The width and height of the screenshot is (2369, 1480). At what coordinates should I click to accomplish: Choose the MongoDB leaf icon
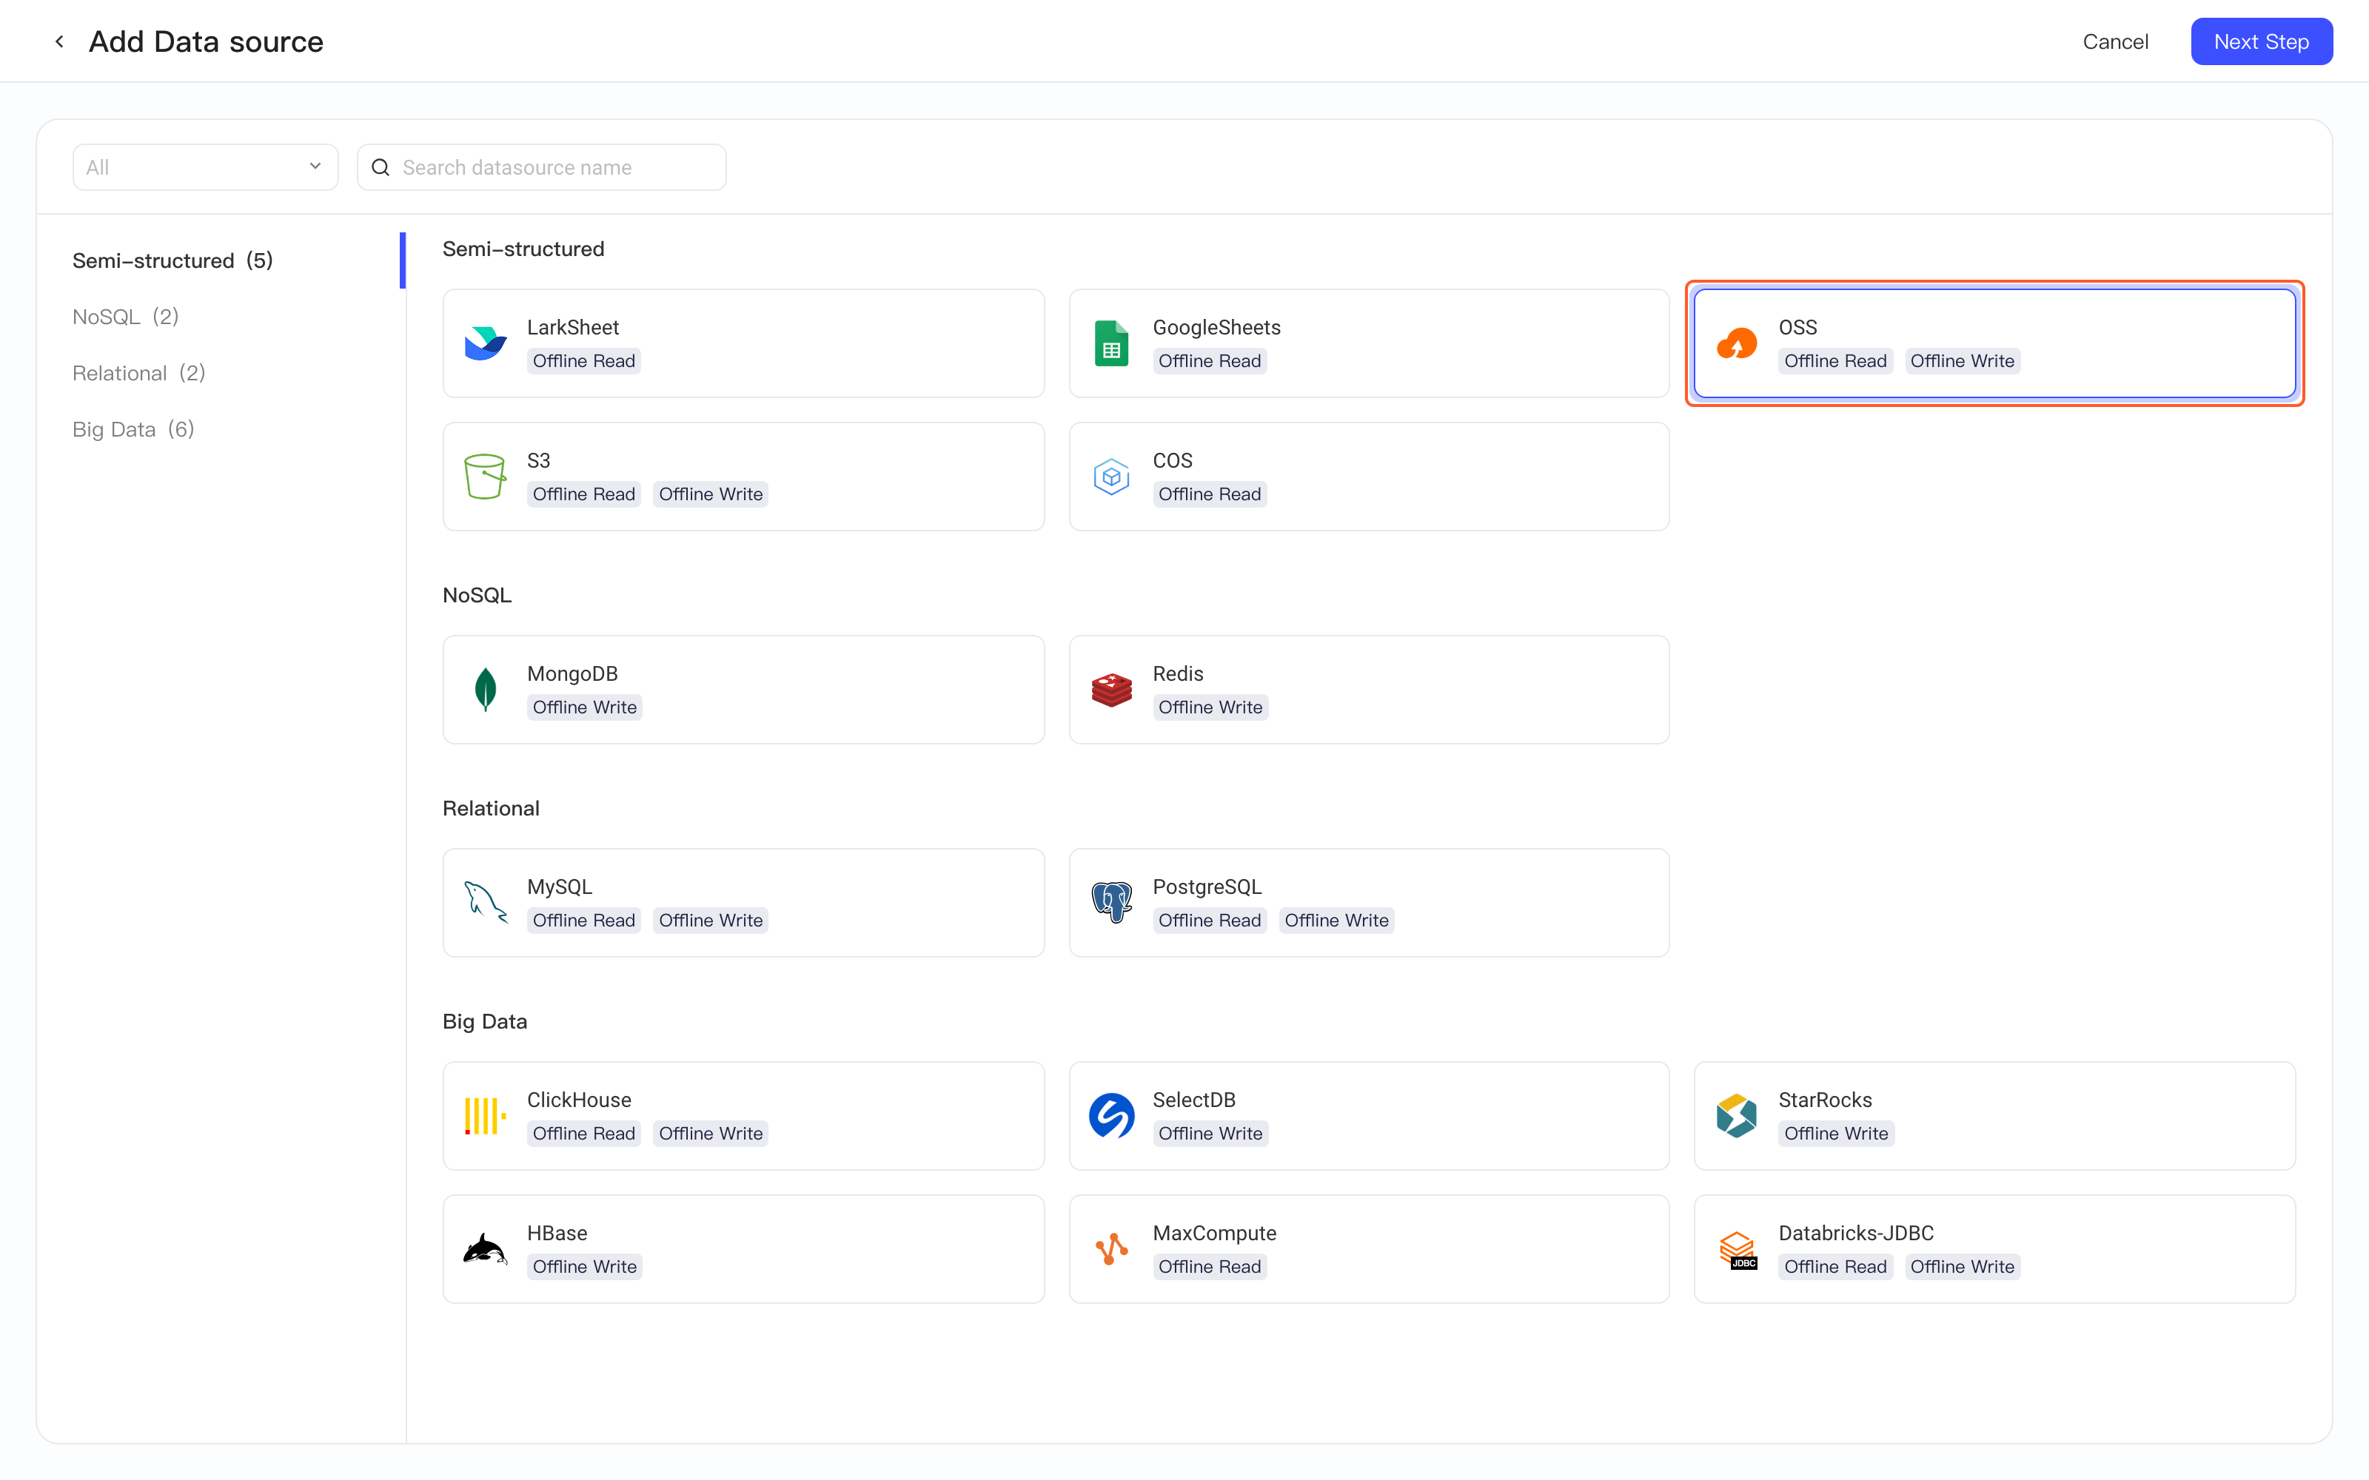(486, 689)
